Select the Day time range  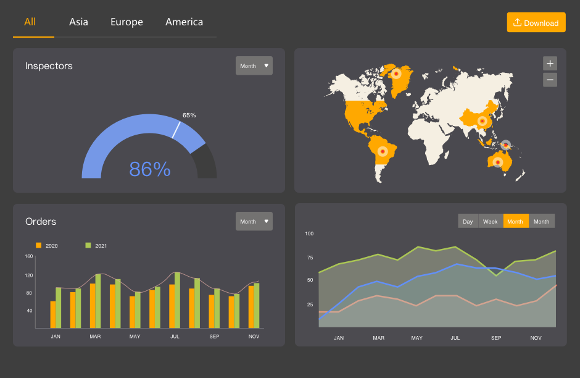[468, 221]
